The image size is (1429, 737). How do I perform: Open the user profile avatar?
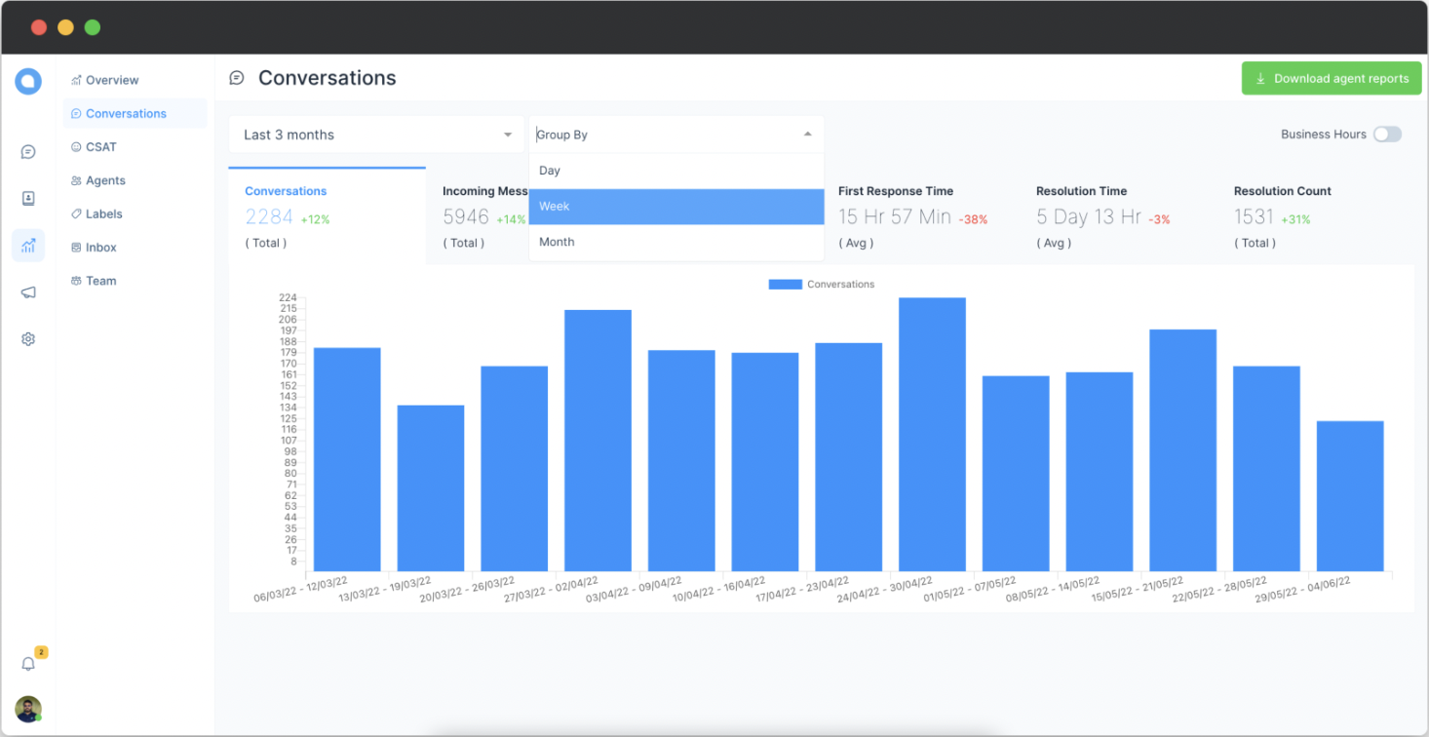tap(28, 709)
